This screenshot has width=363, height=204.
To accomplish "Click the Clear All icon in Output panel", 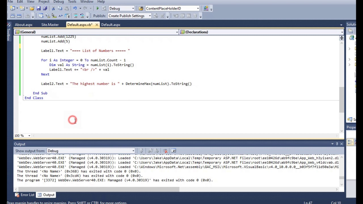I will click(165, 151).
